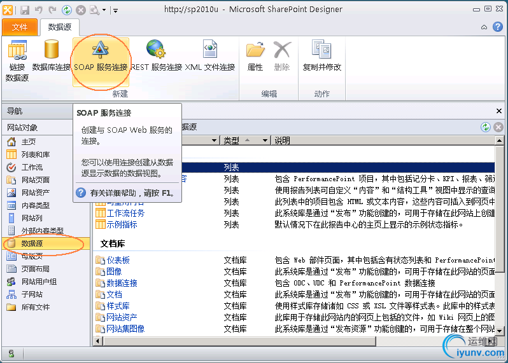This screenshot has height=363, width=508.
Task: Open 网站列 in navigation pane
Action: (x=32, y=218)
